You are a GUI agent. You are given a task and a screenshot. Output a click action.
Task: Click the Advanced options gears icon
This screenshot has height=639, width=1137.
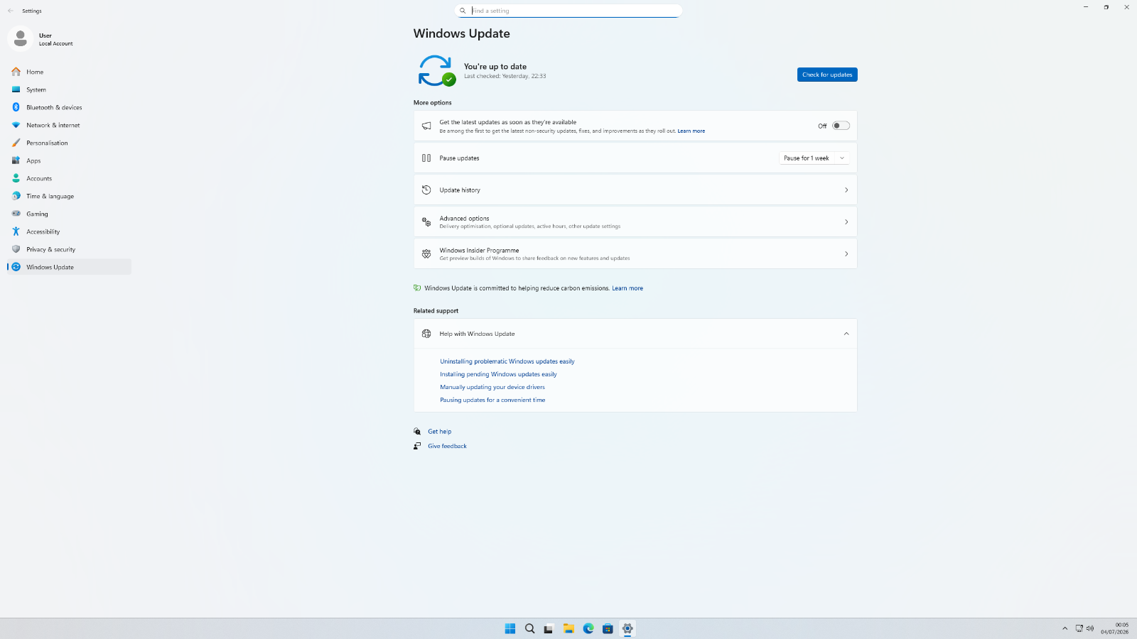(426, 222)
